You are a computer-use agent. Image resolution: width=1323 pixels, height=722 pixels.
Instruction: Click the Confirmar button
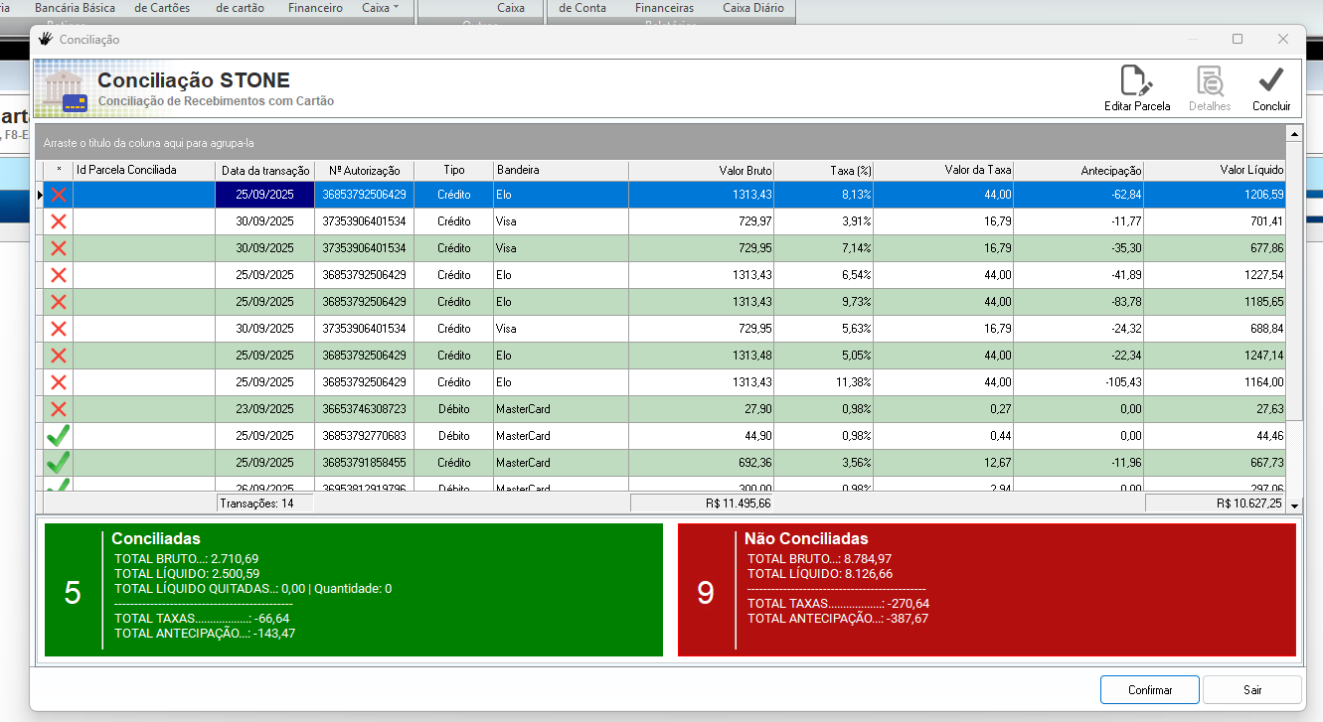(x=1149, y=690)
